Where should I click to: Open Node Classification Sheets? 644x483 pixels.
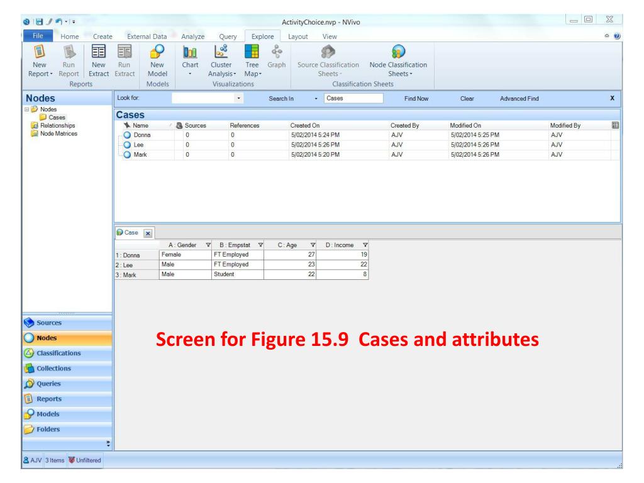click(x=398, y=61)
